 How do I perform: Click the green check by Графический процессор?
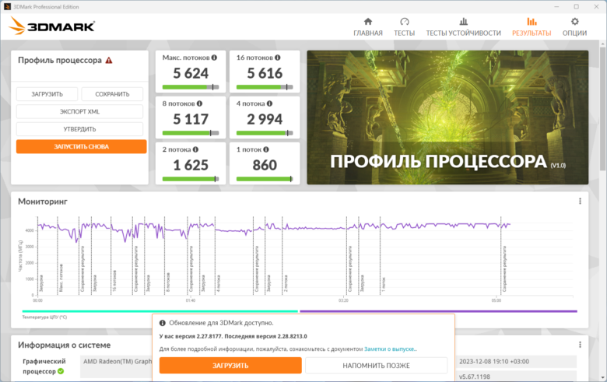click(x=61, y=371)
